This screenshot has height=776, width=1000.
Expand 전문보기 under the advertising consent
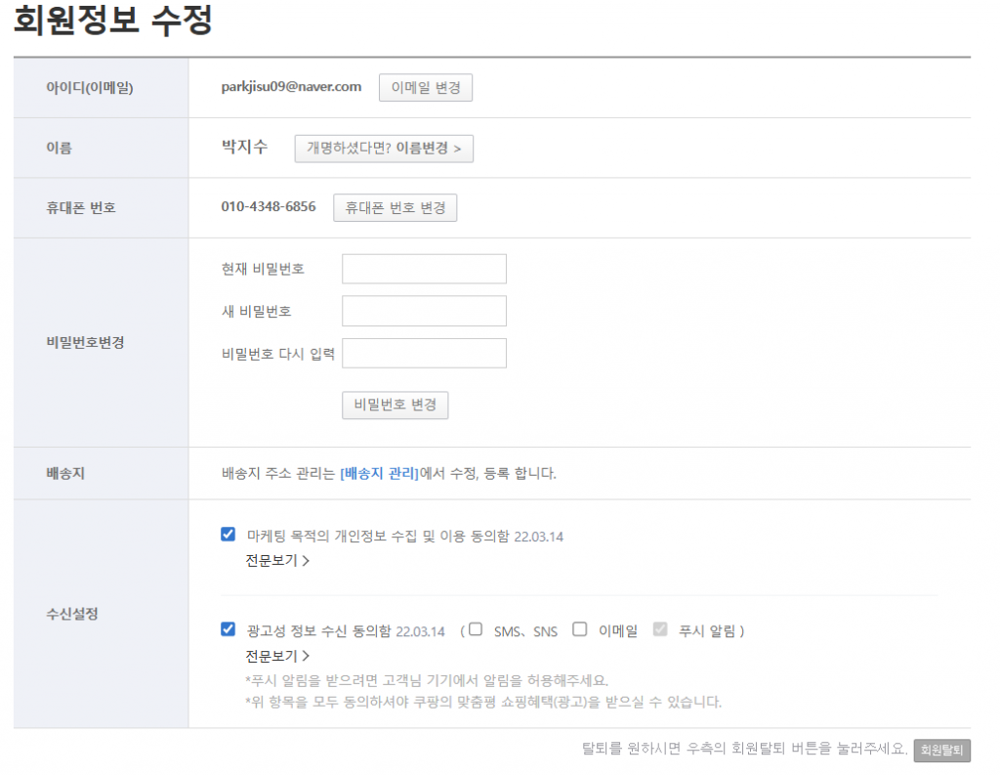point(277,656)
